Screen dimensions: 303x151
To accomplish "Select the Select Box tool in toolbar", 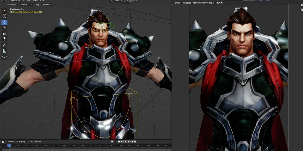I will coord(5,11).
